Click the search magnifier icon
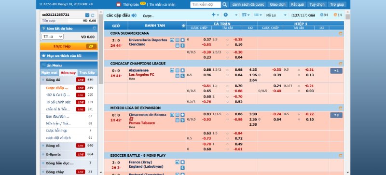The image size is (386, 175). [224, 4]
